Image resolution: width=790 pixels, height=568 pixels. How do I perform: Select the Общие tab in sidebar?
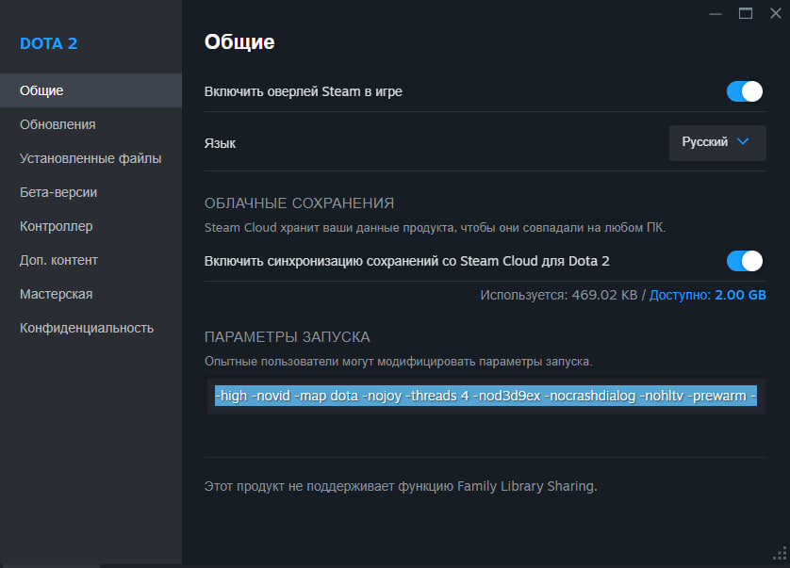[42, 90]
